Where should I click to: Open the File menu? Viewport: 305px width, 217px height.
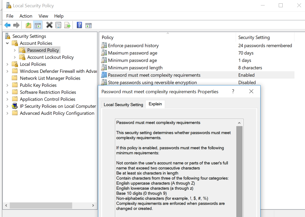click(x=10, y=16)
